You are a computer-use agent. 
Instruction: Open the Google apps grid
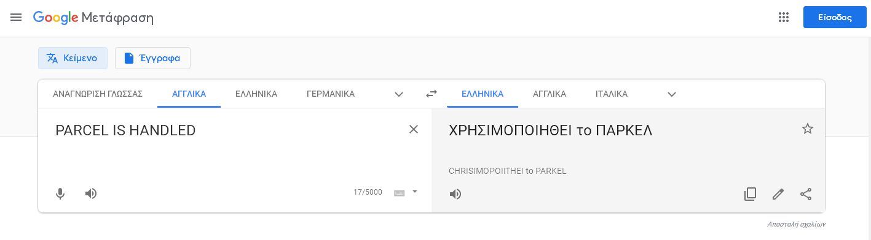point(783,17)
